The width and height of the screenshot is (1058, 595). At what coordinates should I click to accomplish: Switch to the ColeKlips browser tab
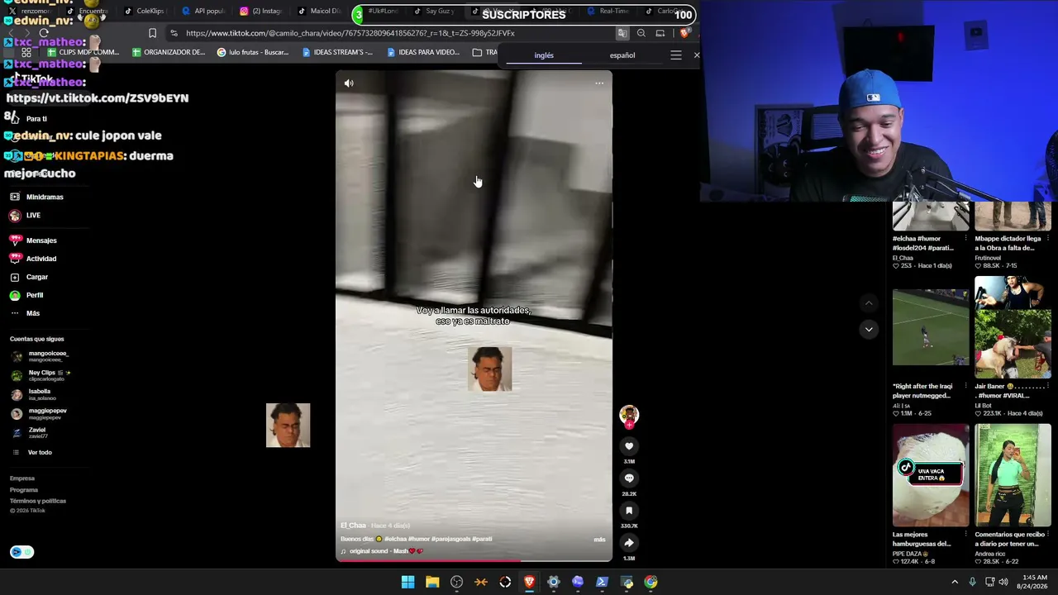(x=145, y=12)
